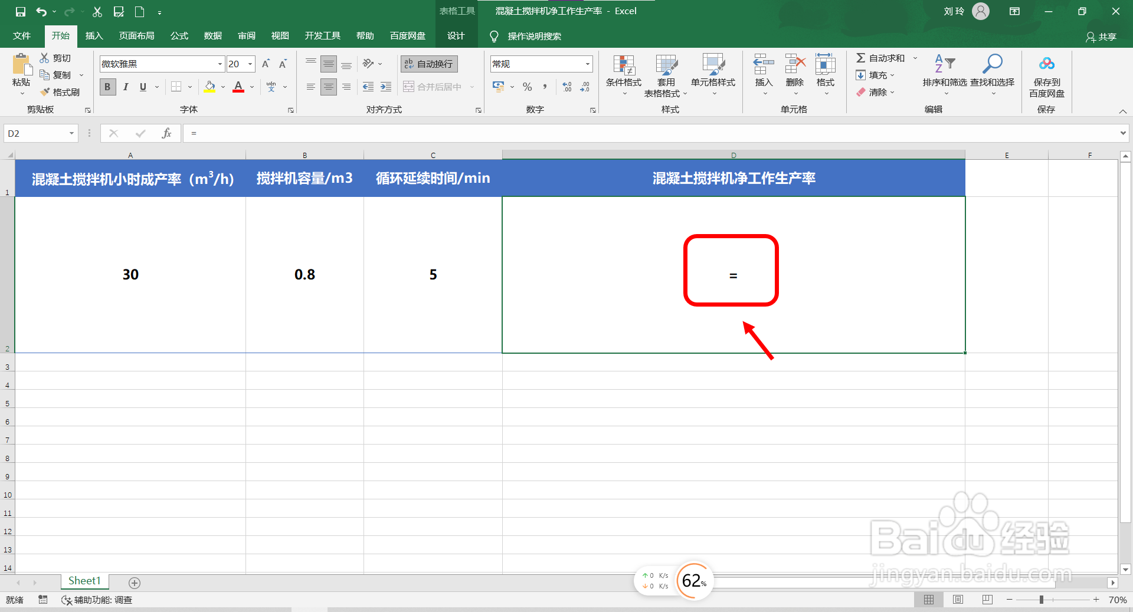Toggle Bold formatting
The height and width of the screenshot is (612, 1133).
coord(107,87)
